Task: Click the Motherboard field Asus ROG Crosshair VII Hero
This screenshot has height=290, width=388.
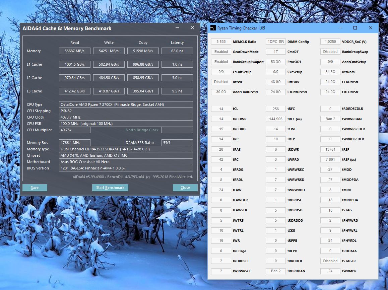Action: (126, 162)
